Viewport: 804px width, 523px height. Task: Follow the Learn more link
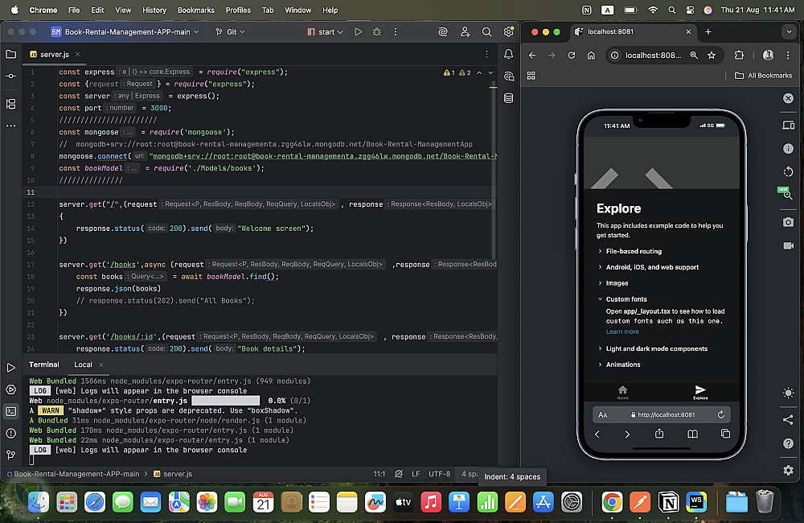[x=622, y=332]
